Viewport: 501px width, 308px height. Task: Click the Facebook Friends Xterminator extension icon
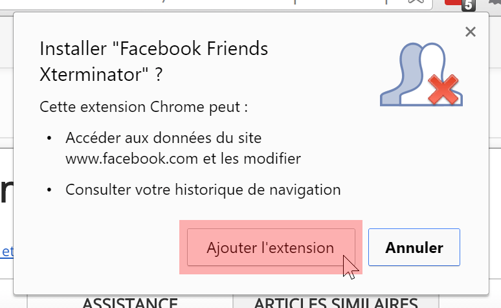(x=421, y=74)
